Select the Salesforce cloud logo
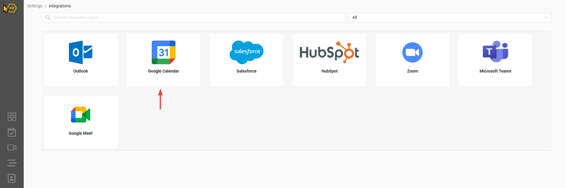Screen dimensions: 566x188 (x=247, y=52)
